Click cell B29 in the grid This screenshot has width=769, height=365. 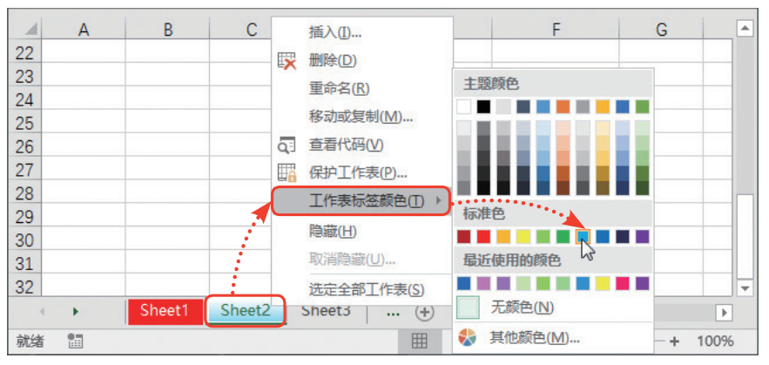coord(168,217)
